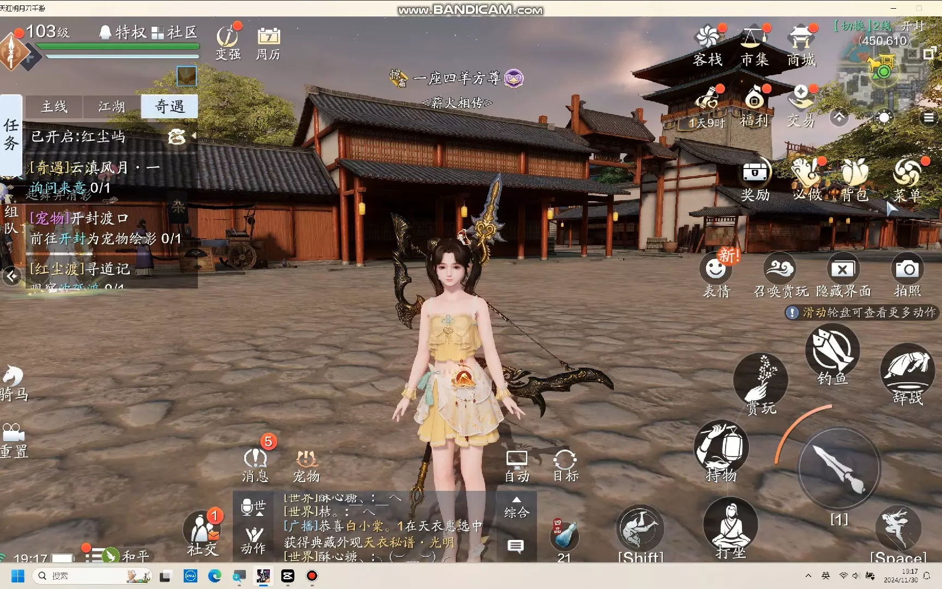Toggle the 和平 peace mode
This screenshot has width=942, height=589.
126,555
